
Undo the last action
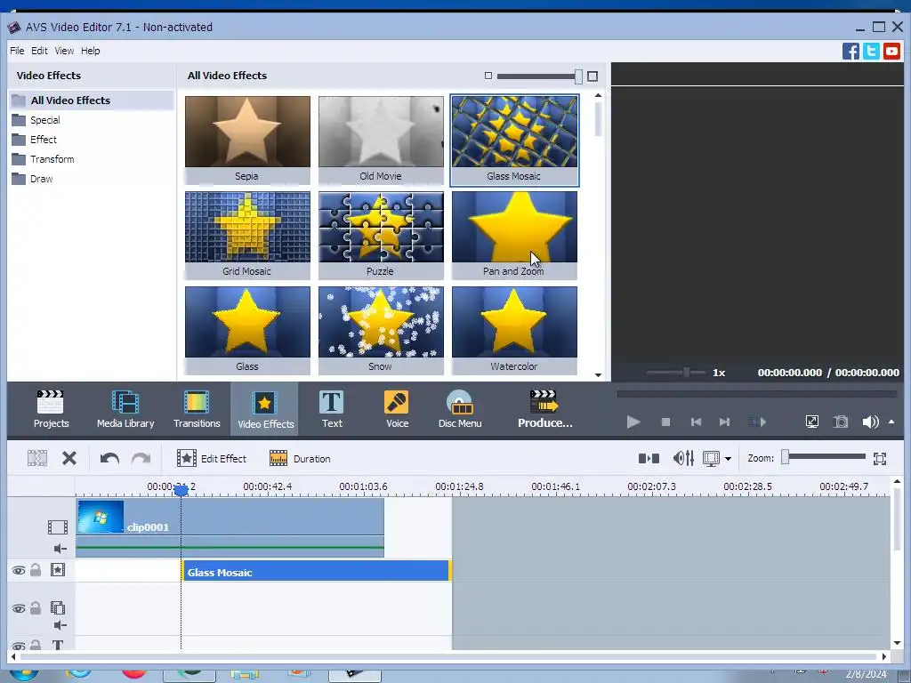coord(109,458)
